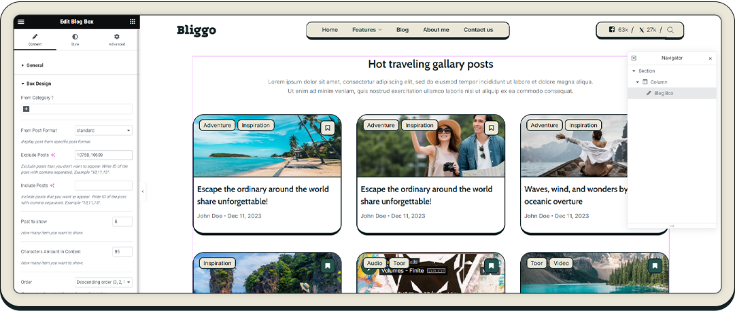Switch to the Content tab
The image size is (735, 311).
[35, 39]
